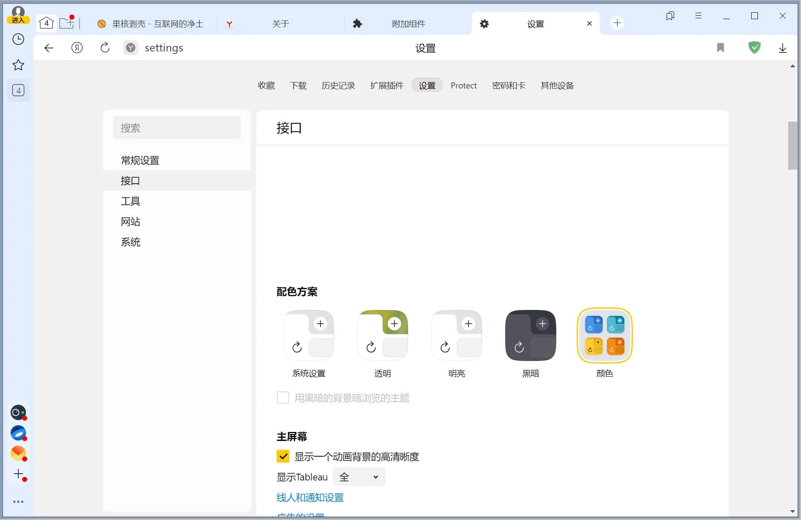801x520 pixels.
Task: Open favorites star in left sidebar
Action: (18, 65)
